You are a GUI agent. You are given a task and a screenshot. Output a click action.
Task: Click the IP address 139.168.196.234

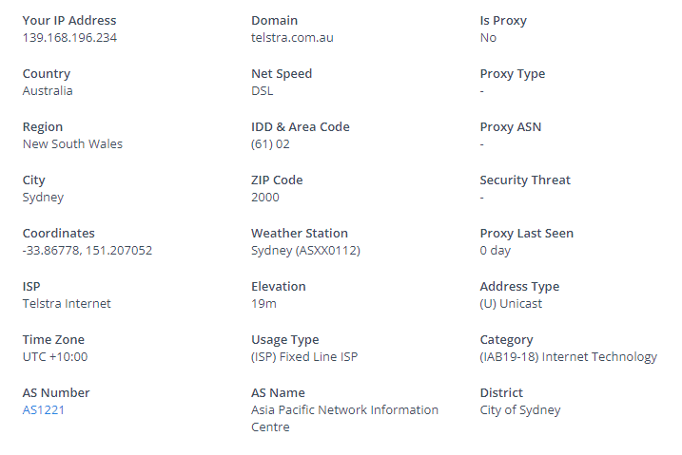click(69, 38)
